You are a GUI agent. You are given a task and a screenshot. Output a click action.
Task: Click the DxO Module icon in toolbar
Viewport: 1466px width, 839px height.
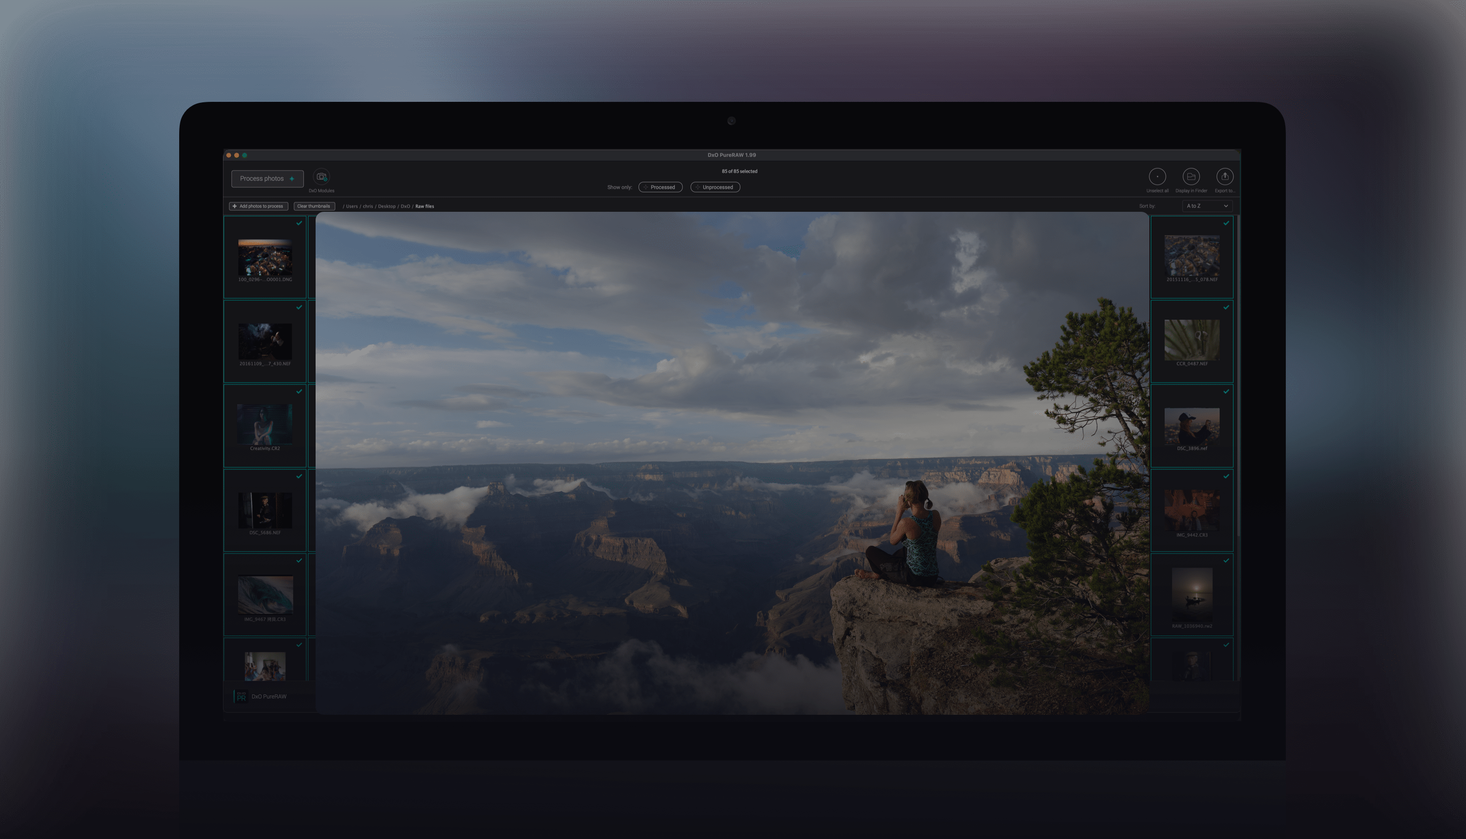coord(321,176)
